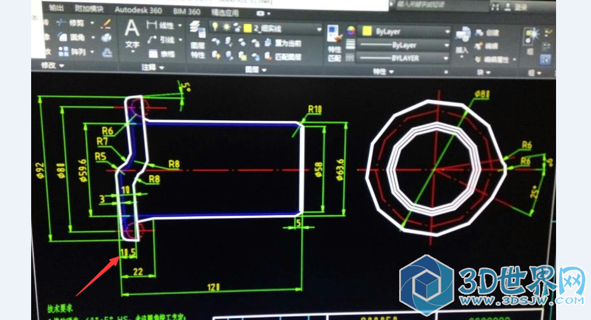Click the lineweight icon beside middle ByLayer dropdown

[350, 45]
